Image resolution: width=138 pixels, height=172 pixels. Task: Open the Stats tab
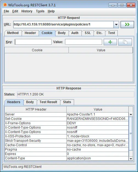(x=67, y=102)
